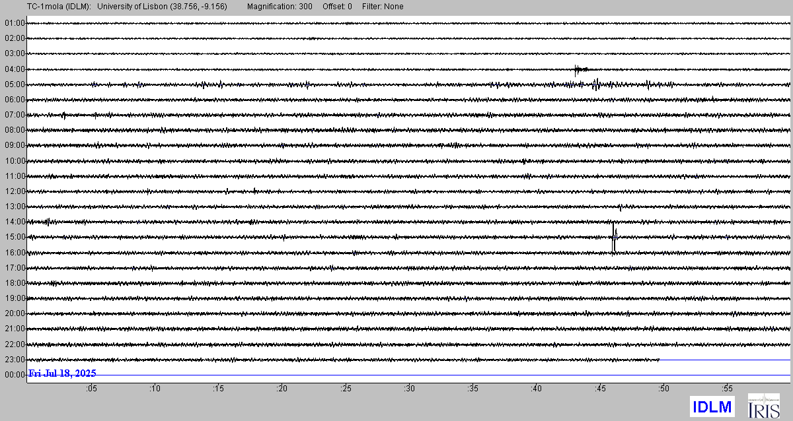
Task: Select the 11:00 hour label
Action: point(15,176)
